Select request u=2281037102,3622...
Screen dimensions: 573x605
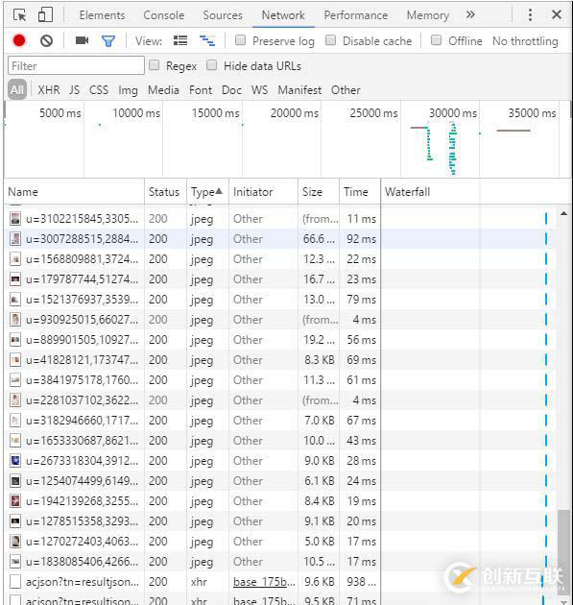[x=280, y=400]
